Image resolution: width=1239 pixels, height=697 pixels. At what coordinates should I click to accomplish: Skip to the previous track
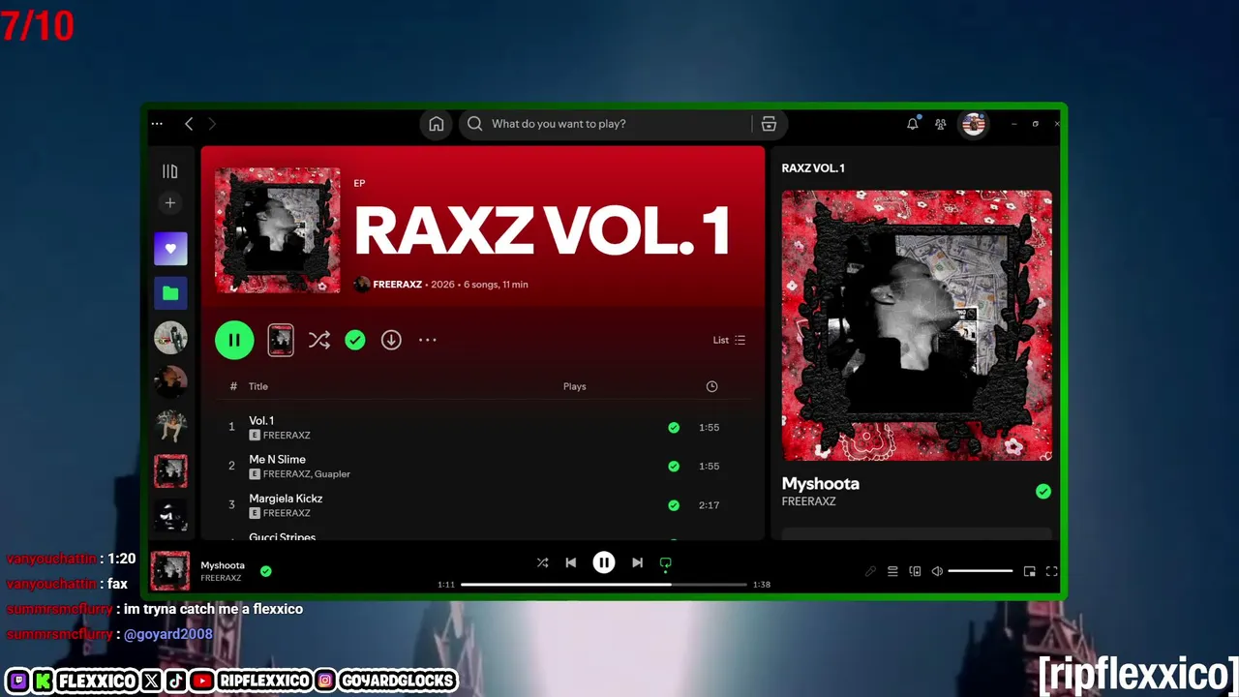(x=571, y=562)
